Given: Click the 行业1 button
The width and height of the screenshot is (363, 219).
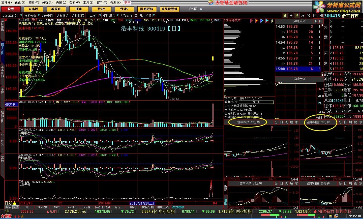Looking at the screenshot, I should point(101,9).
